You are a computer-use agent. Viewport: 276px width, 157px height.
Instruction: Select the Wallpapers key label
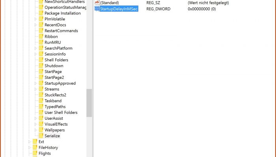tap(54, 130)
